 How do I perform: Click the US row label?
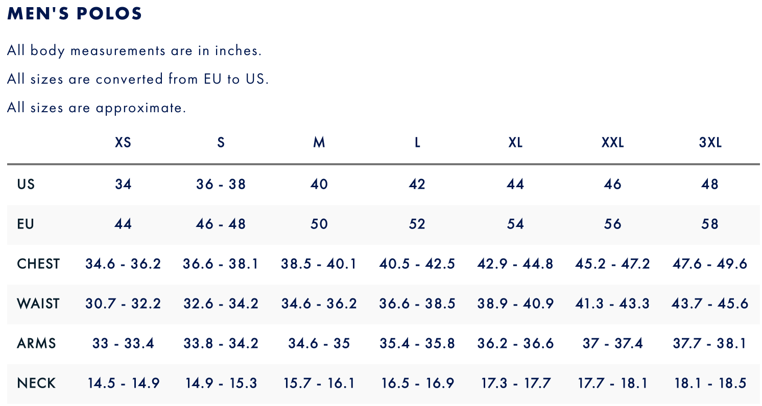click(x=26, y=184)
